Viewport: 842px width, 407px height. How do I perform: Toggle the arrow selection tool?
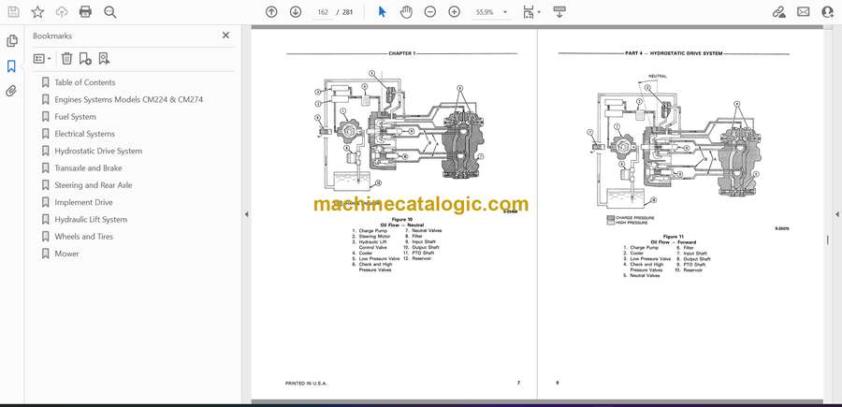(x=382, y=12)
